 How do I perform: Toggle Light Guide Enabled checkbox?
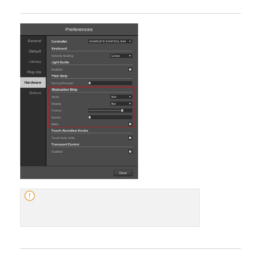(130, 69)
